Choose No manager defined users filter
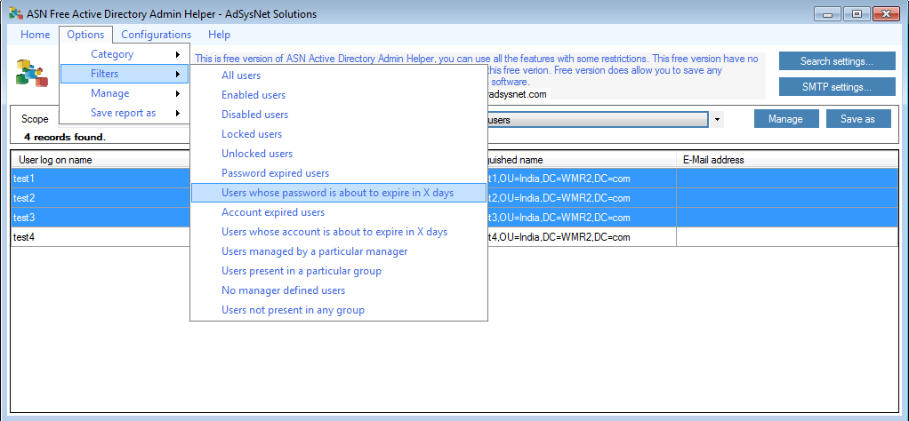The width and height of the screenshot is (909, 421). coord(339,290)
